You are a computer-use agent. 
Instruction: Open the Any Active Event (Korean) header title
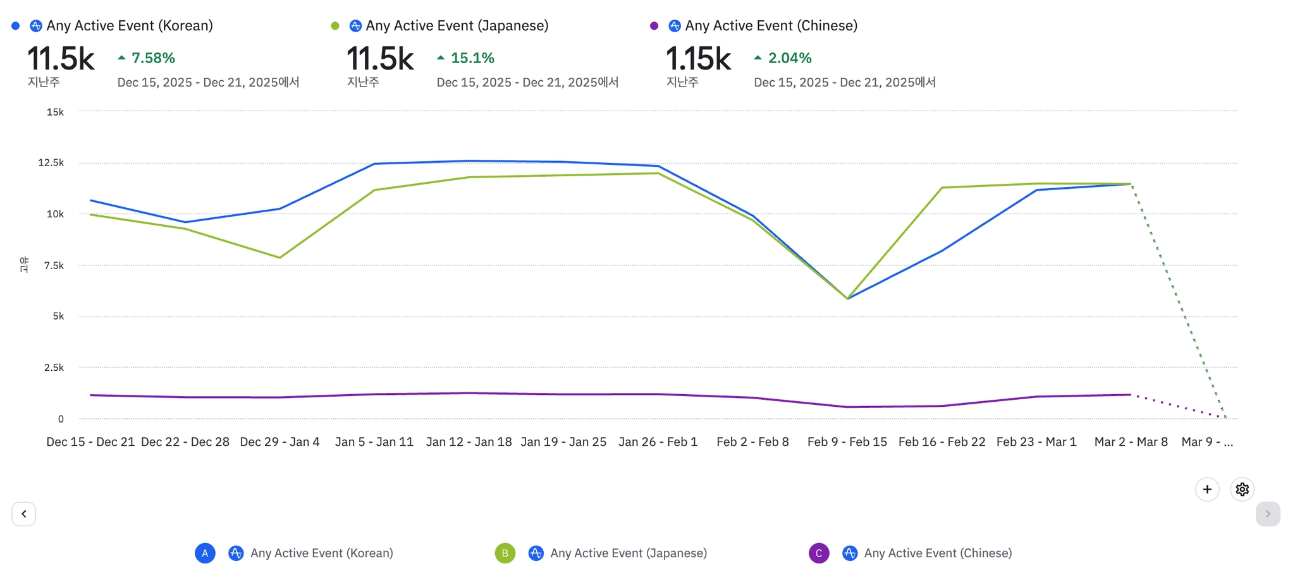coord(130,26)
